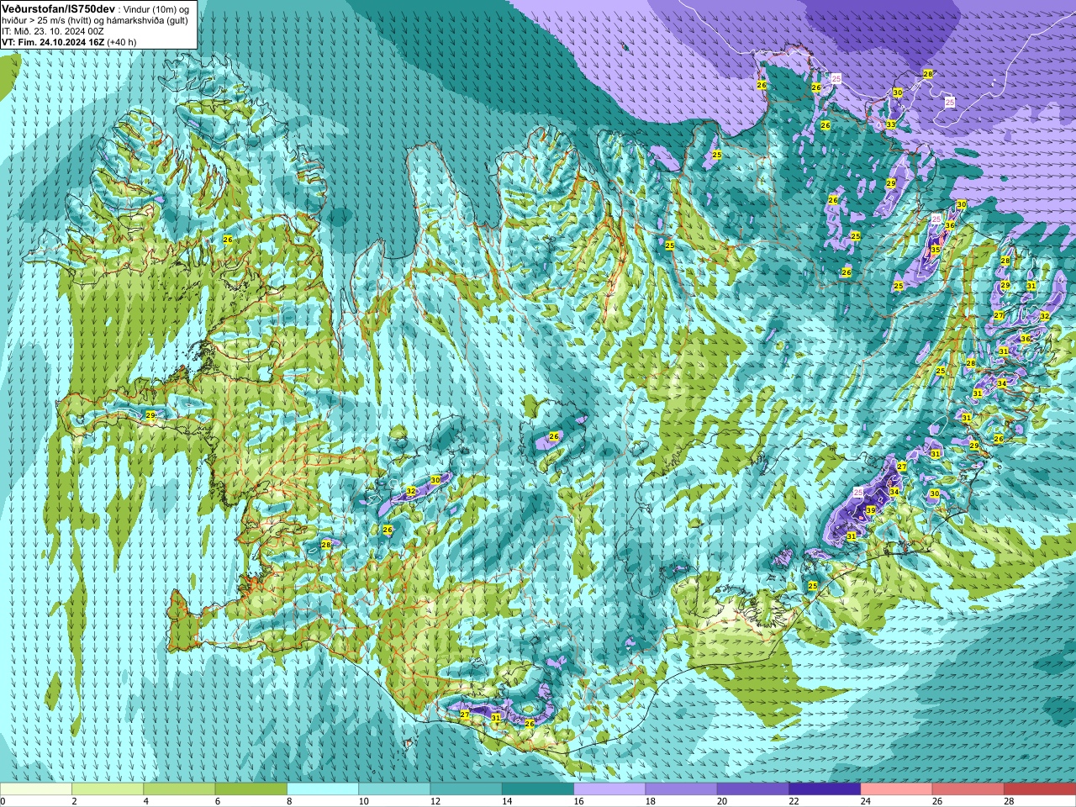The width and height of the screenshot is (1076, 807).
Task: Select the yellow '33' max gust label
Action: (x=890, y=124)
